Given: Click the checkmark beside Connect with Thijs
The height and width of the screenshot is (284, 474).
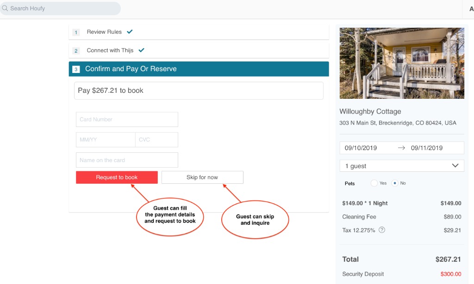Looking at the screenshot, I should tap(141, 50).
